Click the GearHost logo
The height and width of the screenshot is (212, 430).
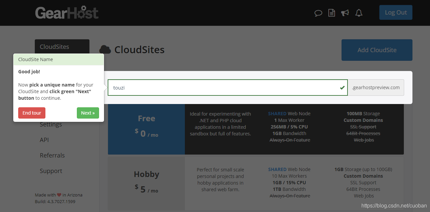coord(67,13)
